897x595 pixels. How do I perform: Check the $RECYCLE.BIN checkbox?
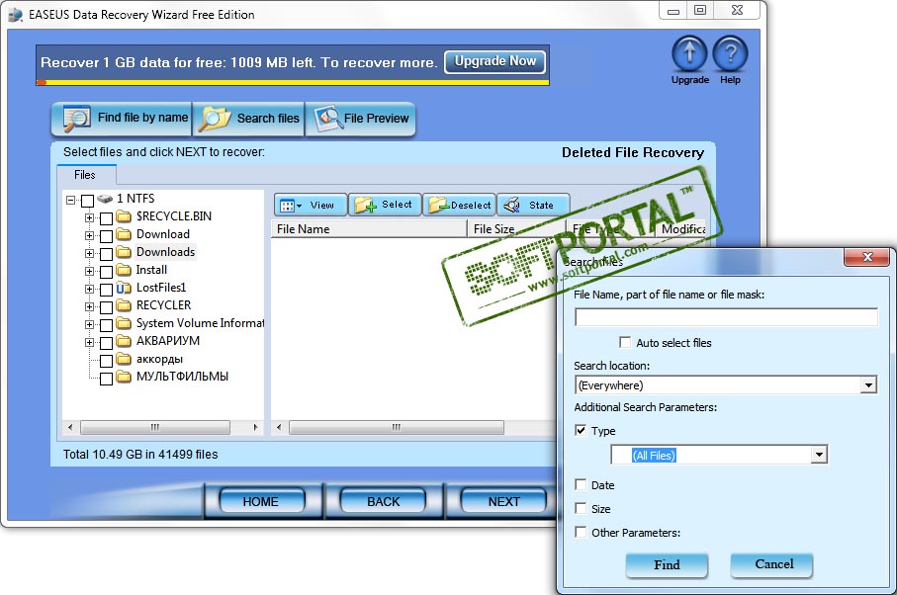click(x=106, y=218)
